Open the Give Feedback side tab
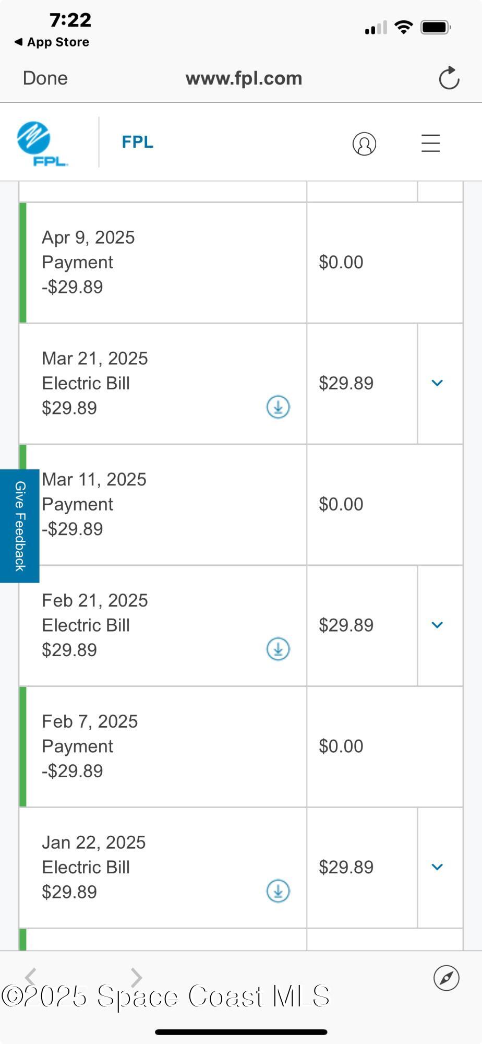 pos(20,526)
